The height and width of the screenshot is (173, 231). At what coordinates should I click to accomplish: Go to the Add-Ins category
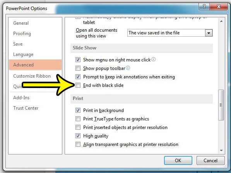pos(21,98)
